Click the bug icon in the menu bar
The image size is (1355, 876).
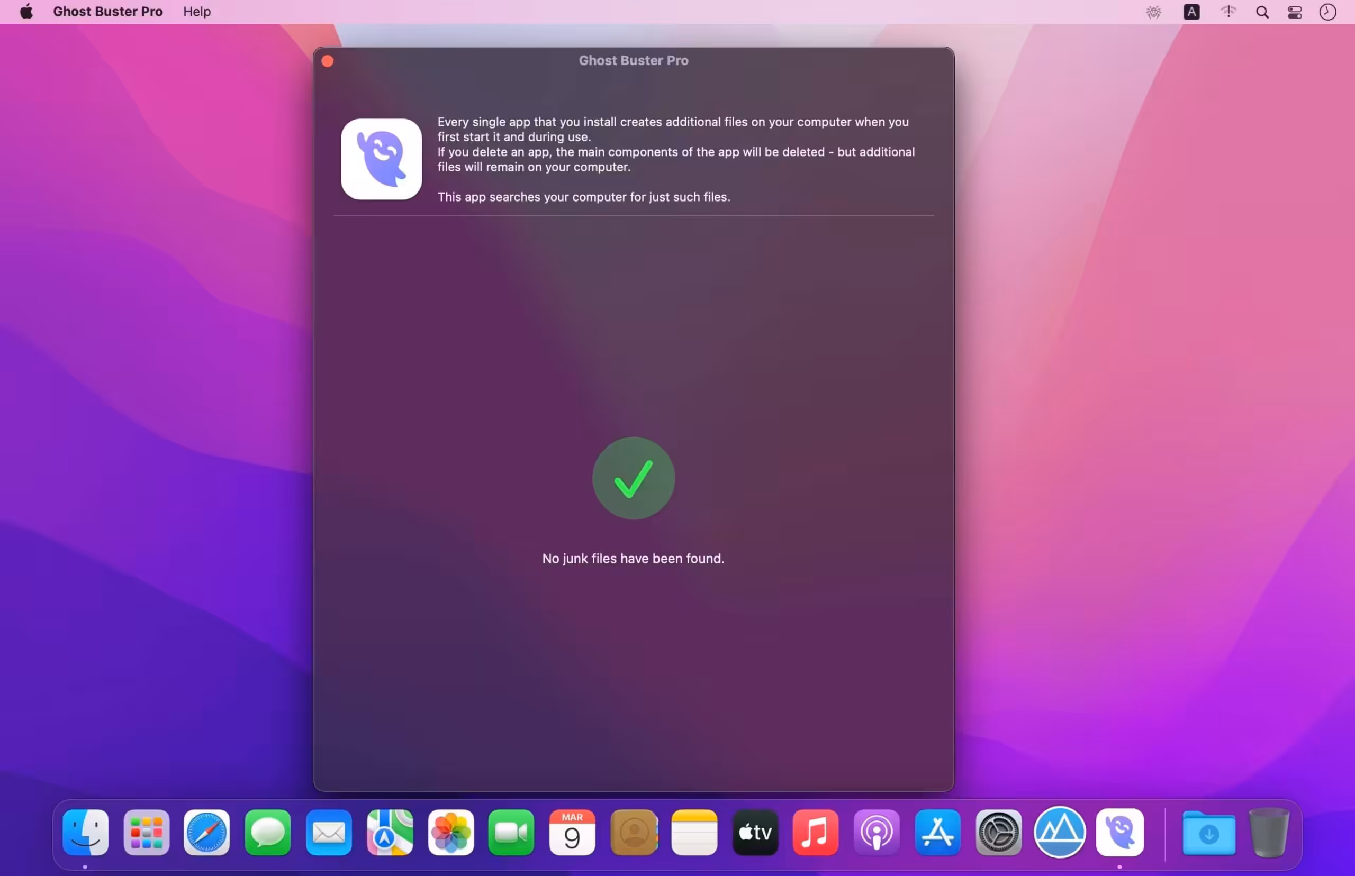click(1153, 12)
